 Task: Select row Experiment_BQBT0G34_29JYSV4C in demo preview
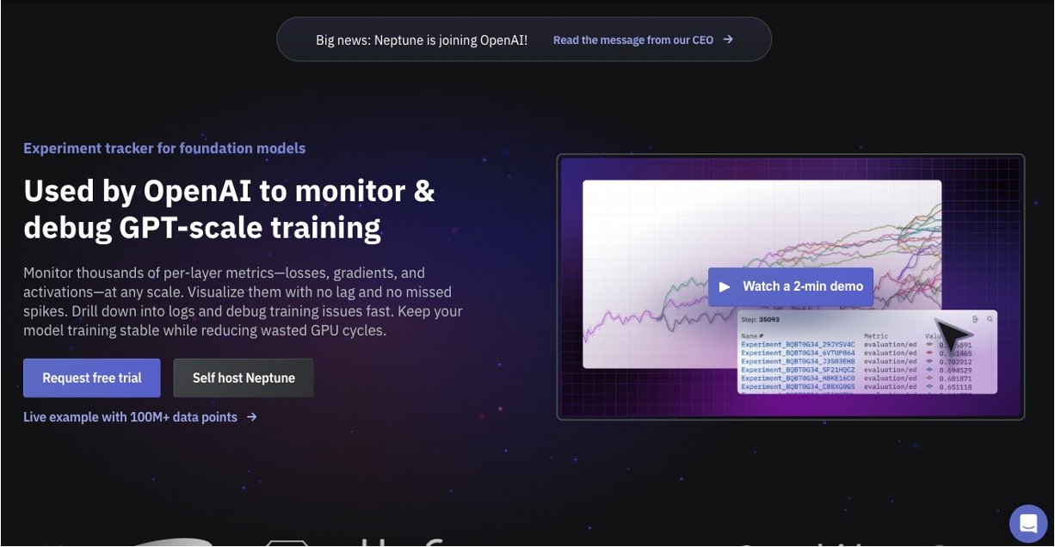(x=796, y=344)
